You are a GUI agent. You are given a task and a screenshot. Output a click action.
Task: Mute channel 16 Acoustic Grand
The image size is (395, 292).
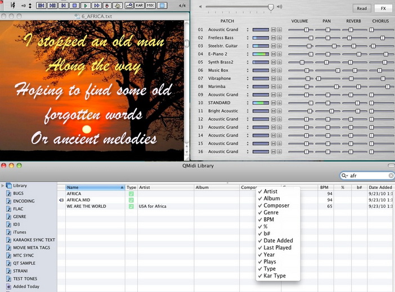pyautogui.click(x=273, y=152)
